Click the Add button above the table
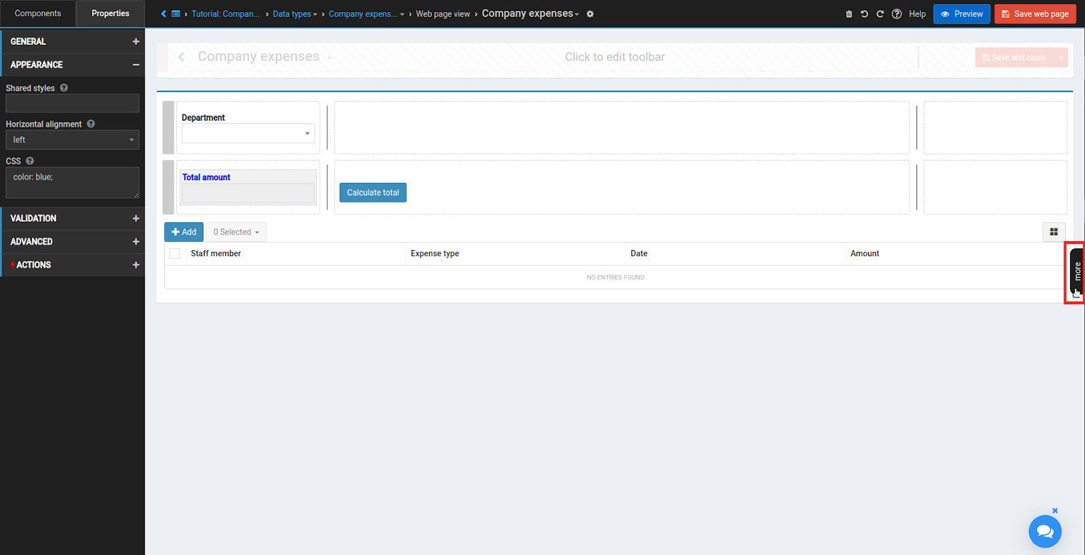The width and height of the screenshot is (1085, 555). (x=184, y=232)
